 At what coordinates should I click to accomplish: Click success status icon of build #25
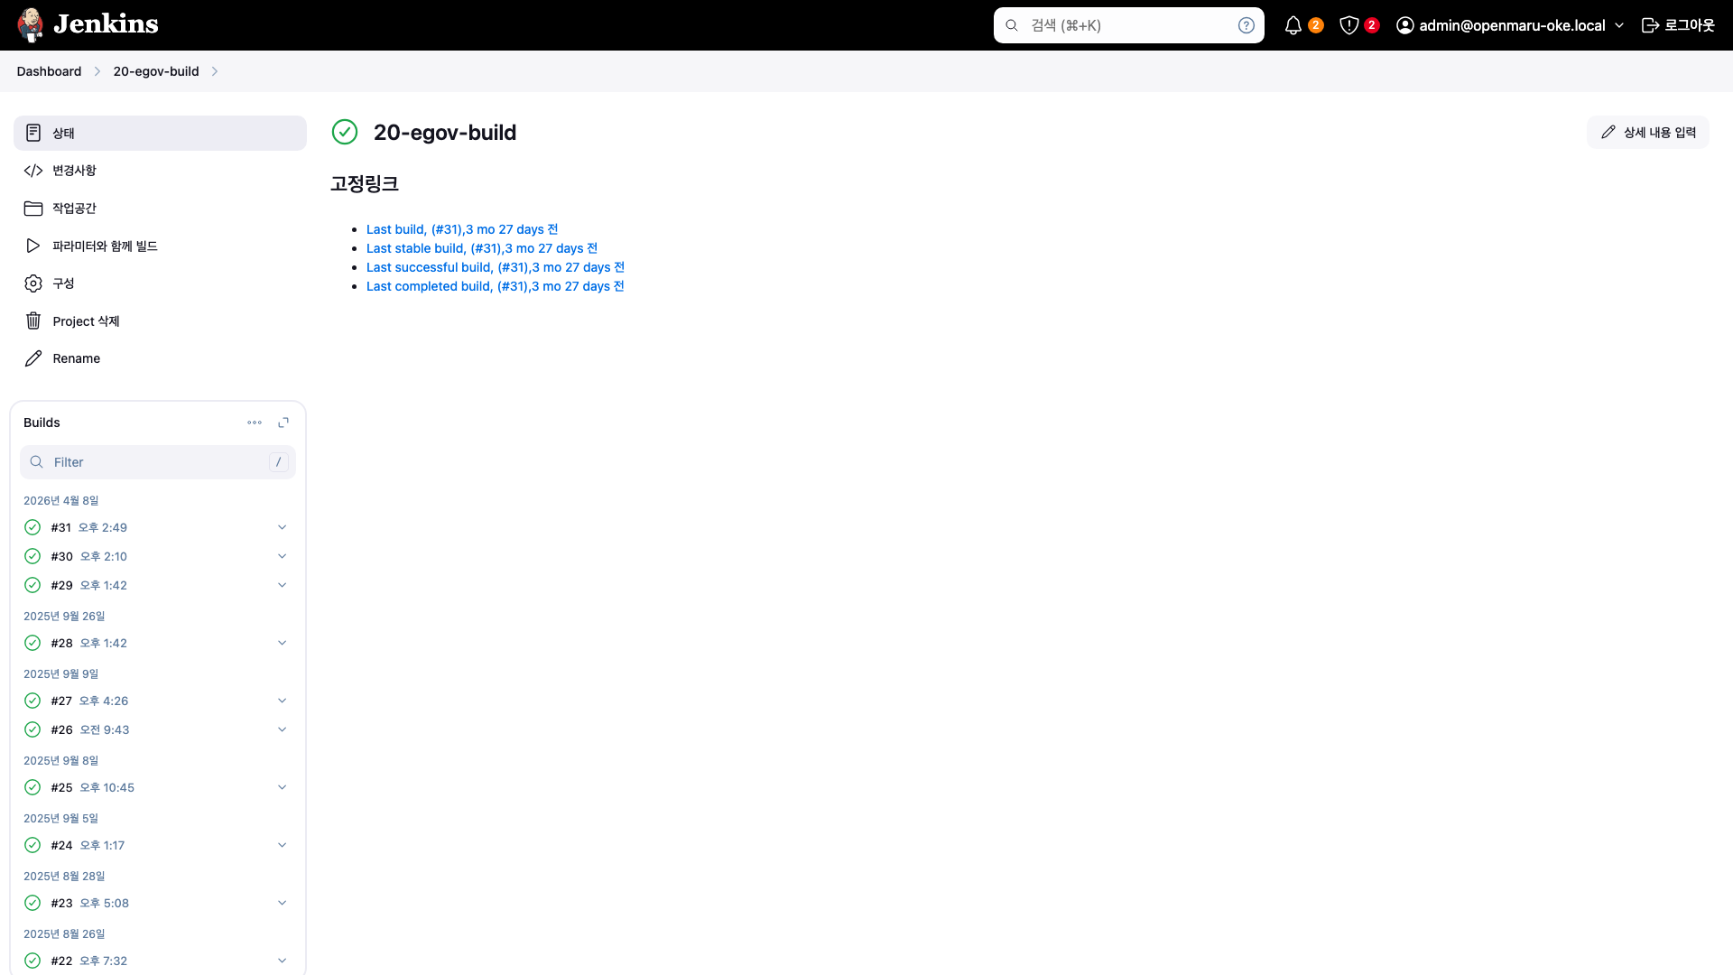tap(32, 787)
